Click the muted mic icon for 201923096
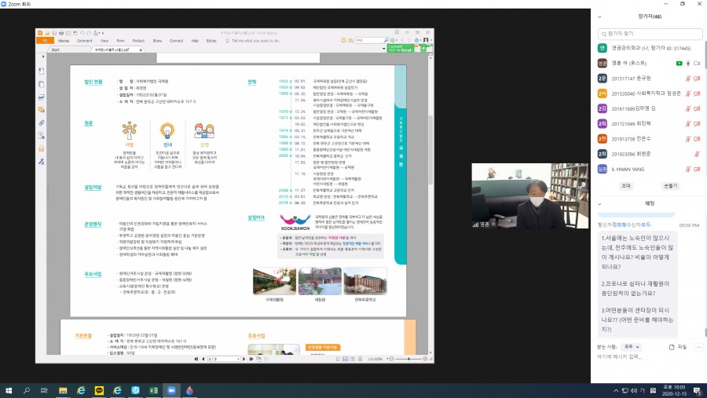The image size is (707, 398). [x=697, y=154]
